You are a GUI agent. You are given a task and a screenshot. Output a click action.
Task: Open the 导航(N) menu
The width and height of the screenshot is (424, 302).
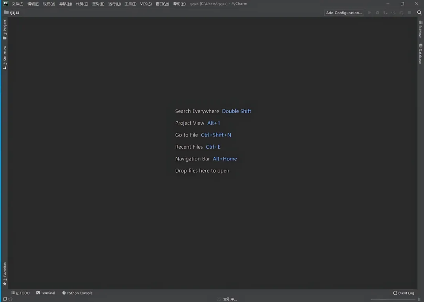point(66,4)
